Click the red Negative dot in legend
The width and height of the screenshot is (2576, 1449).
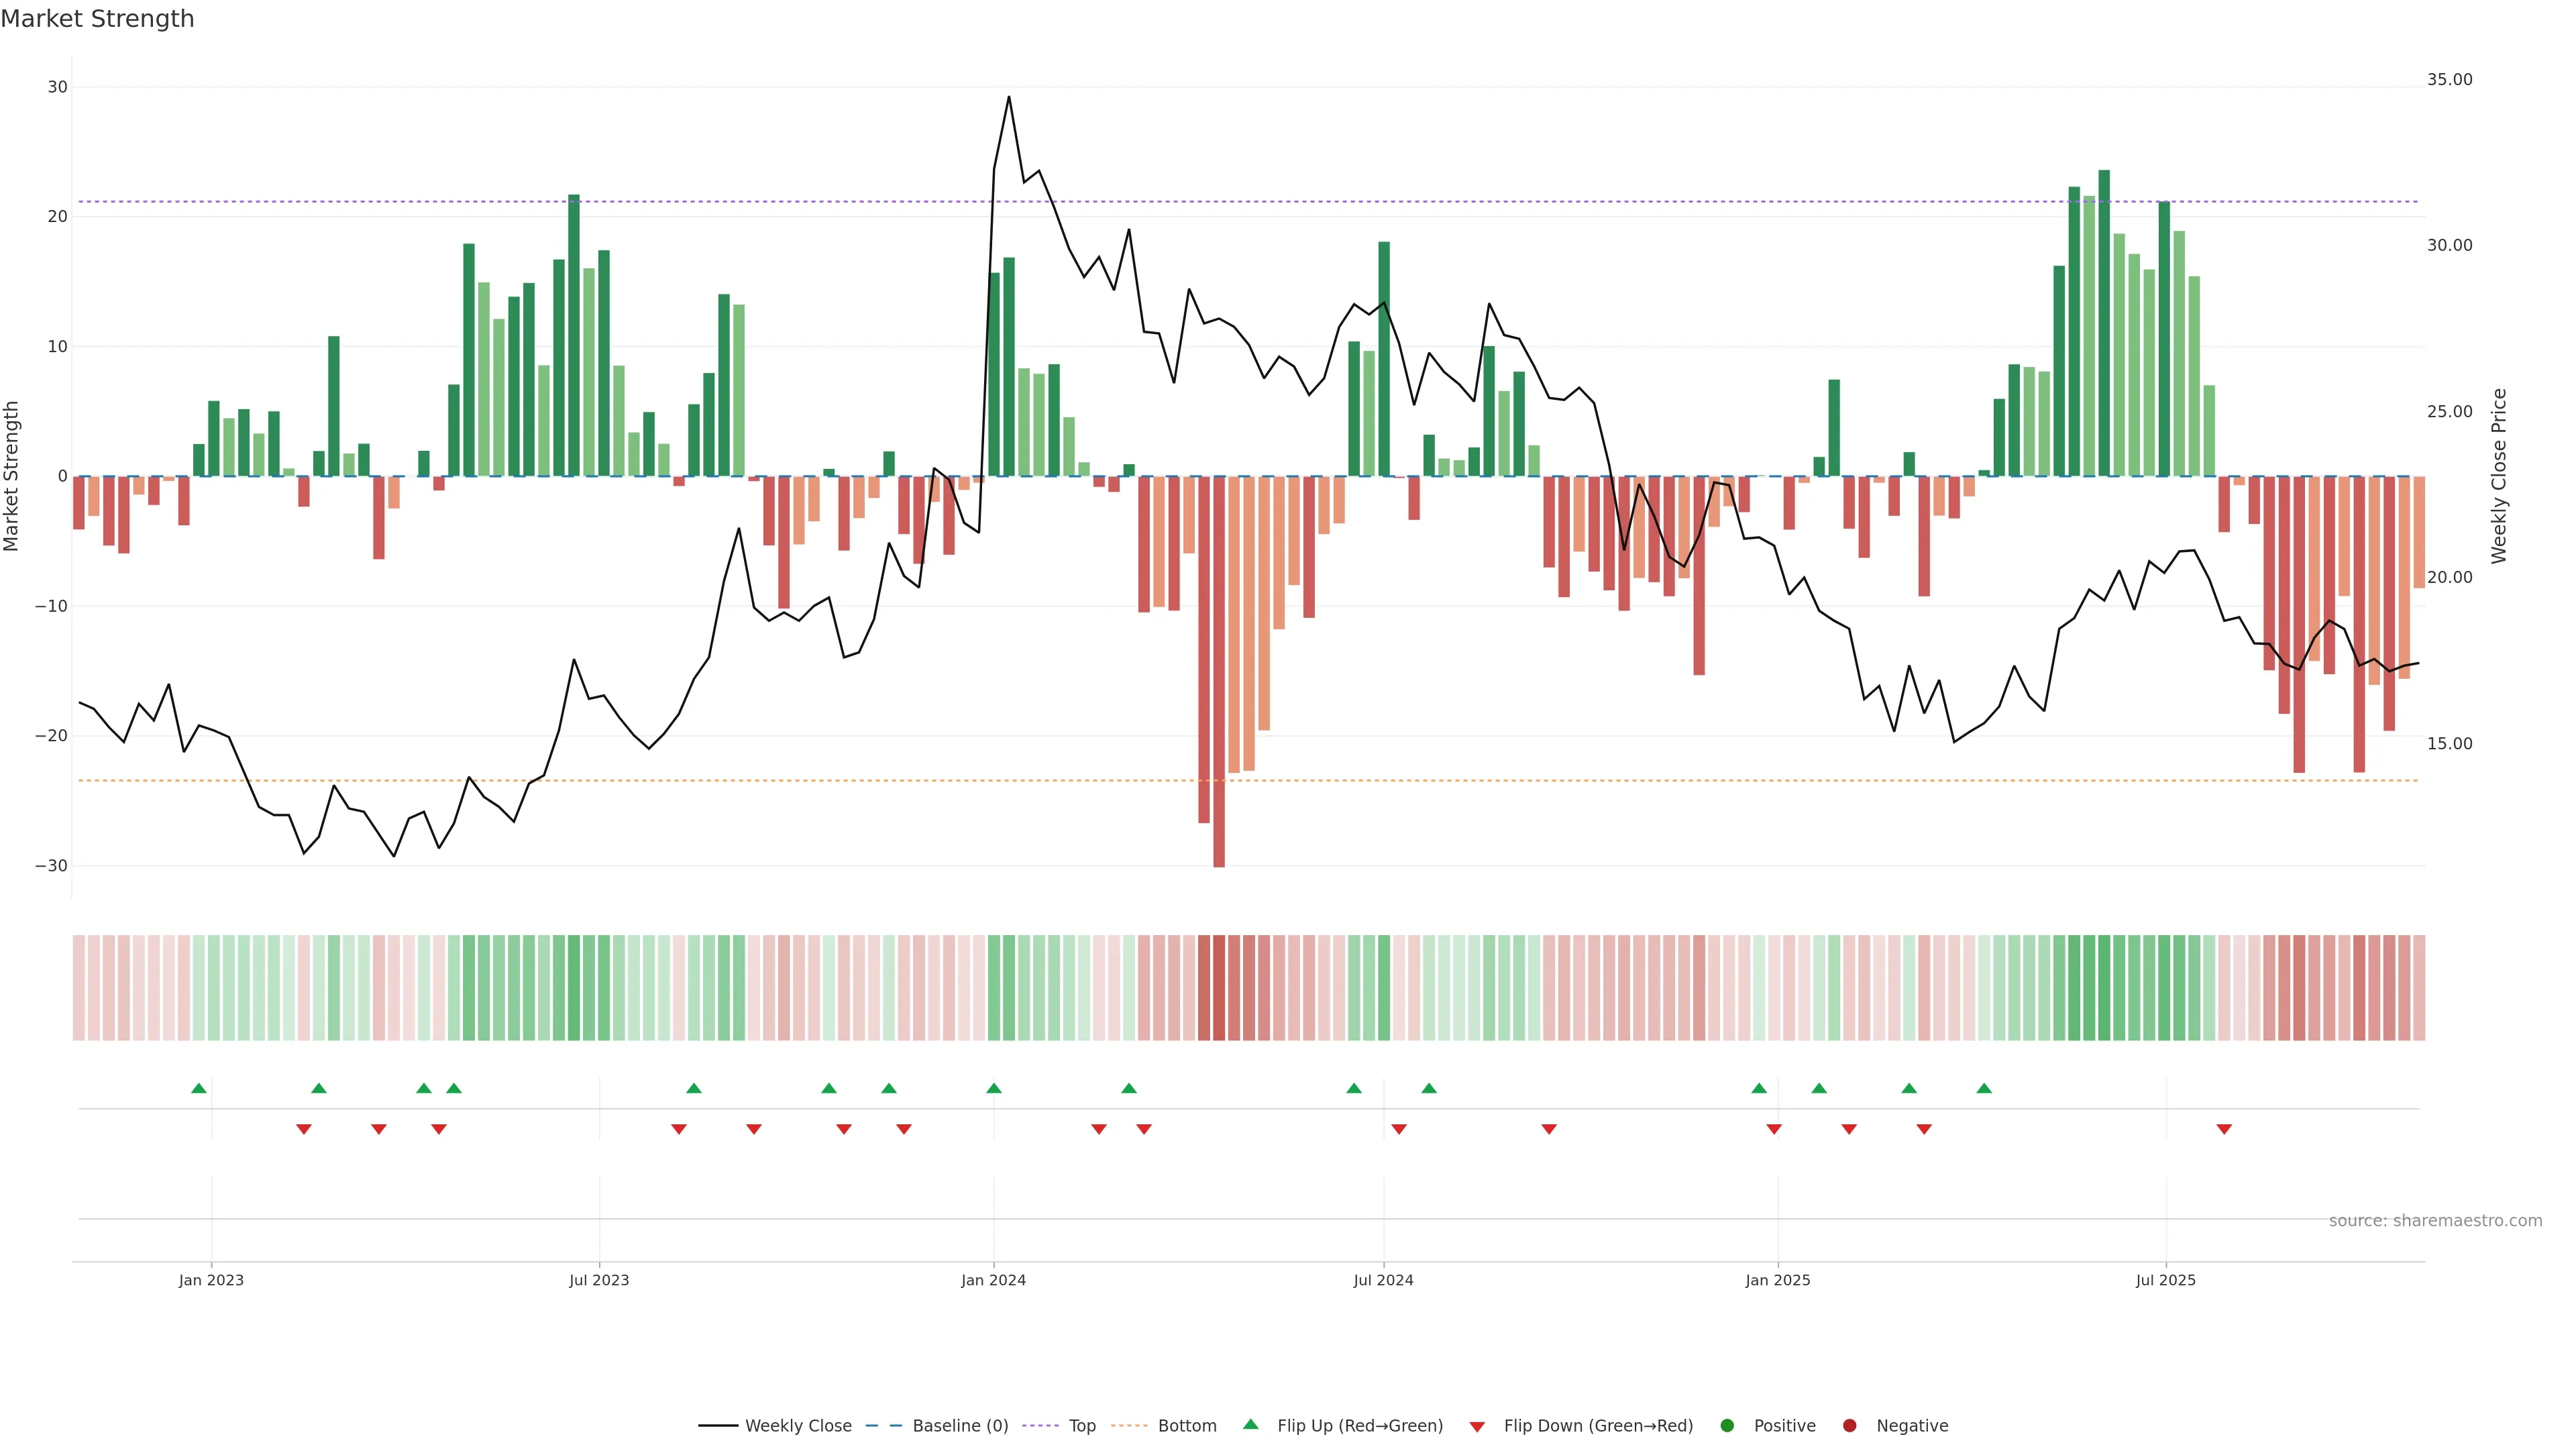tap(1849, 1425)
